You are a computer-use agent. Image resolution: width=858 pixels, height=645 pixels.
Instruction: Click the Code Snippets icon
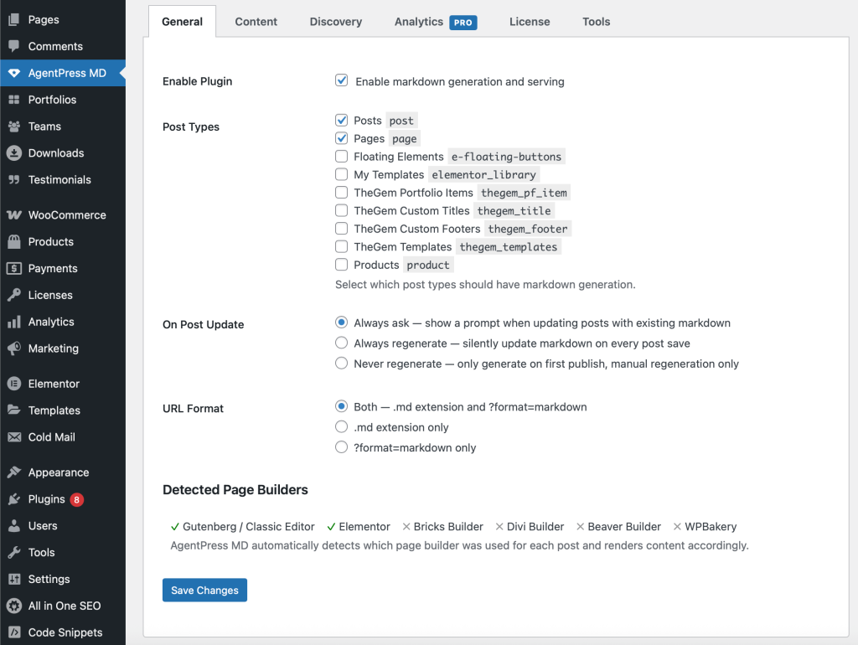[x=14, y=632]
